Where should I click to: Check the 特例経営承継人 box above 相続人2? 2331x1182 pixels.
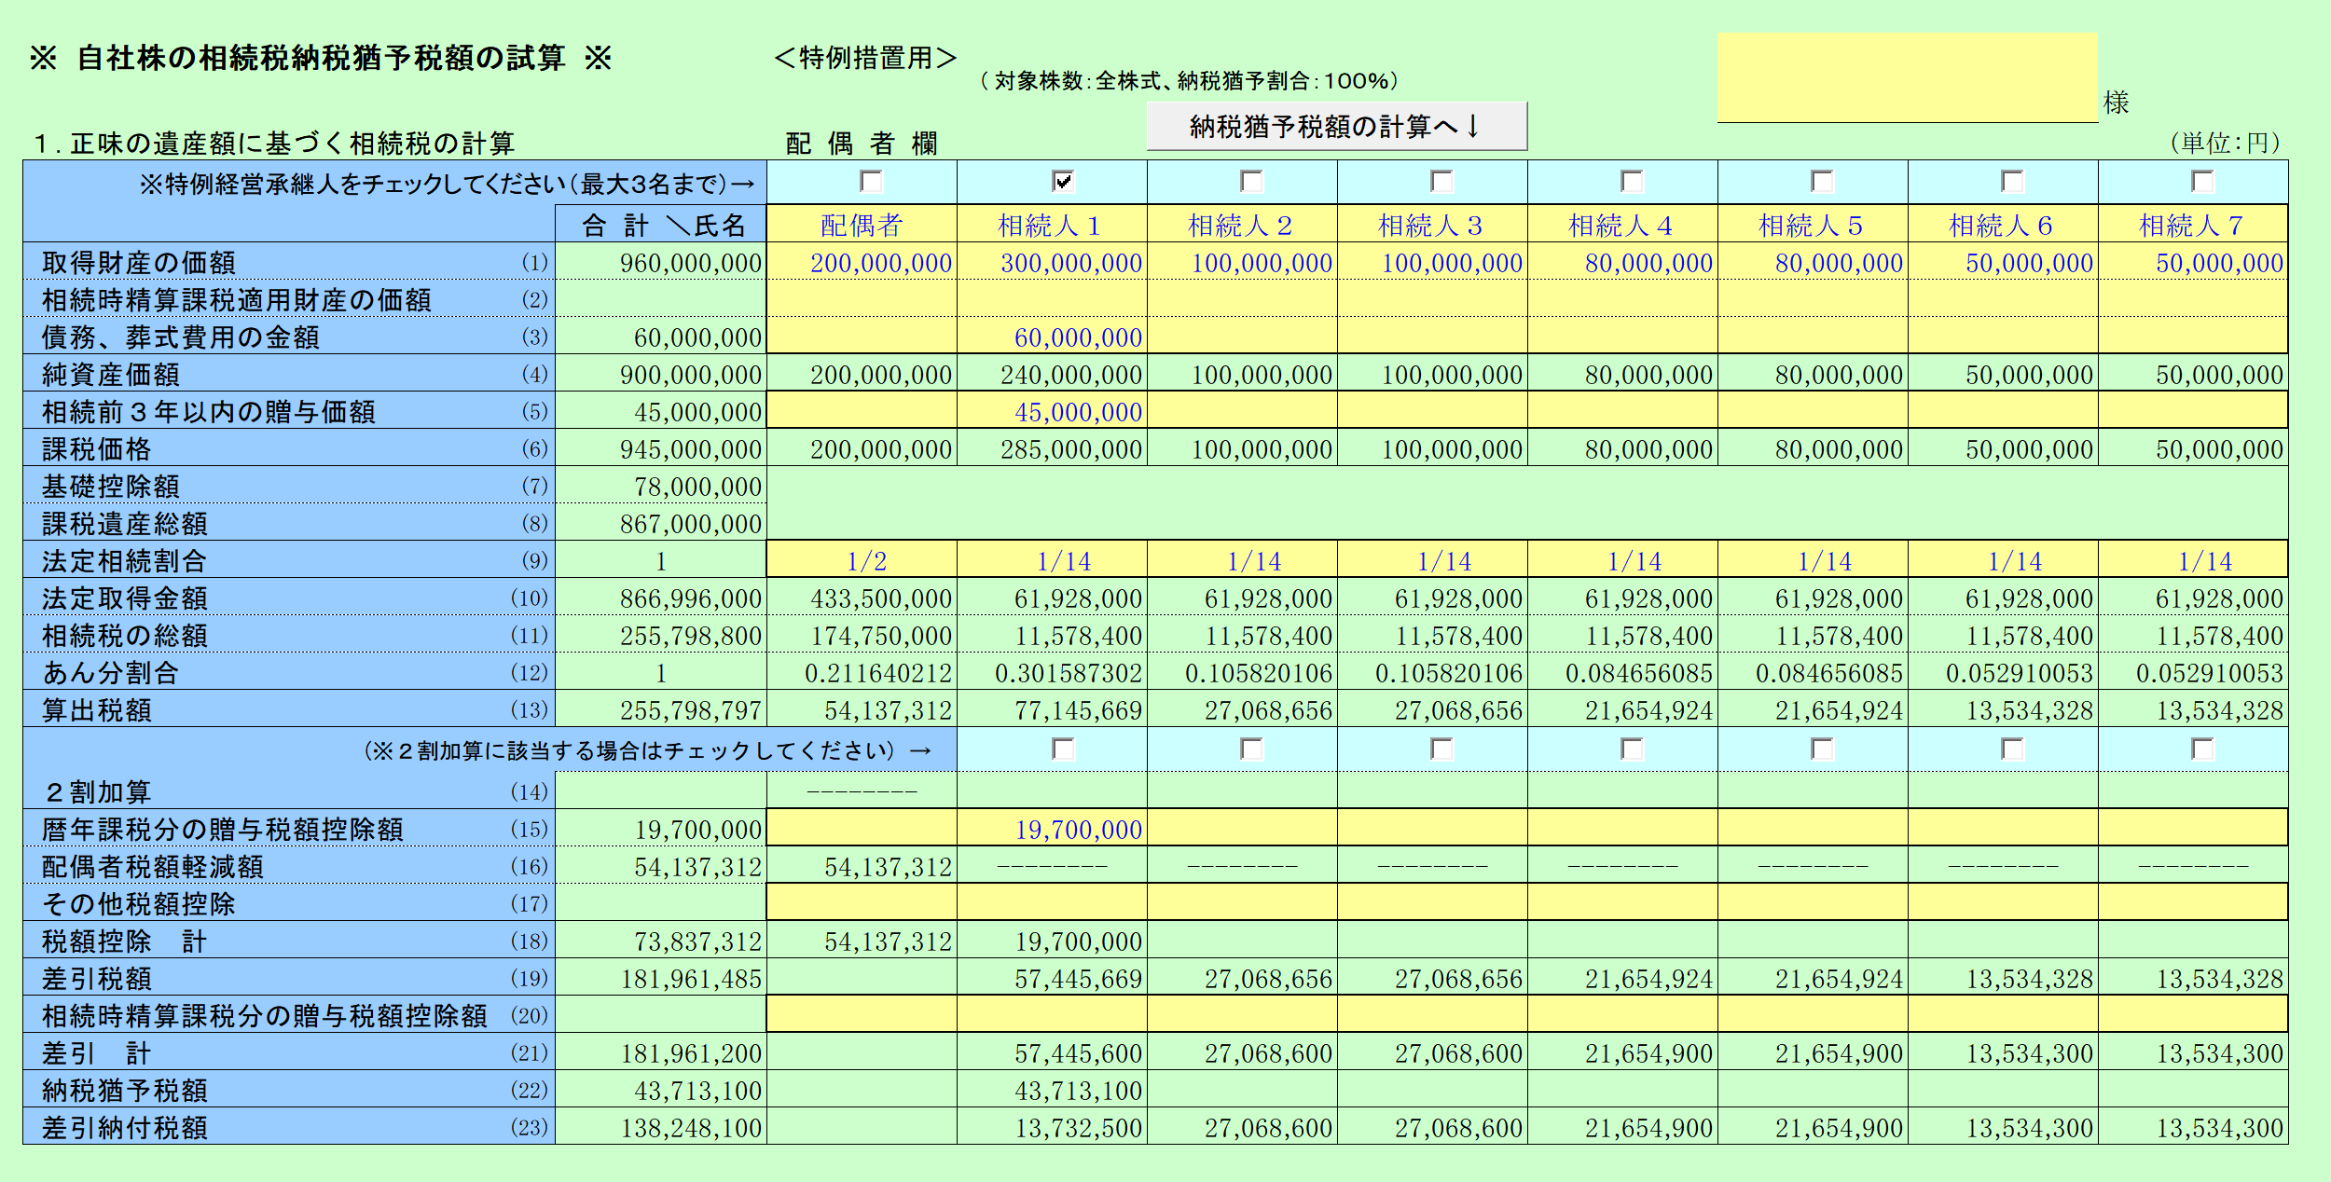click(x=1251, y=181)
